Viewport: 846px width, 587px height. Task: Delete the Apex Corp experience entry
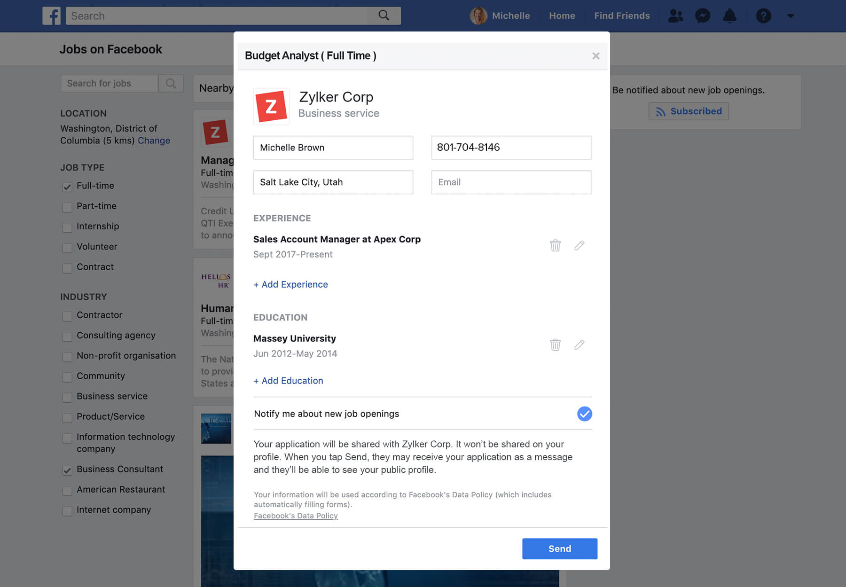pyautogui.click(x=555, y=245)
